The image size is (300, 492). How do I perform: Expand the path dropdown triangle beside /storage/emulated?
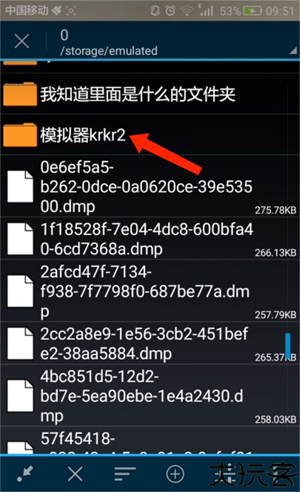coord(293,50)
